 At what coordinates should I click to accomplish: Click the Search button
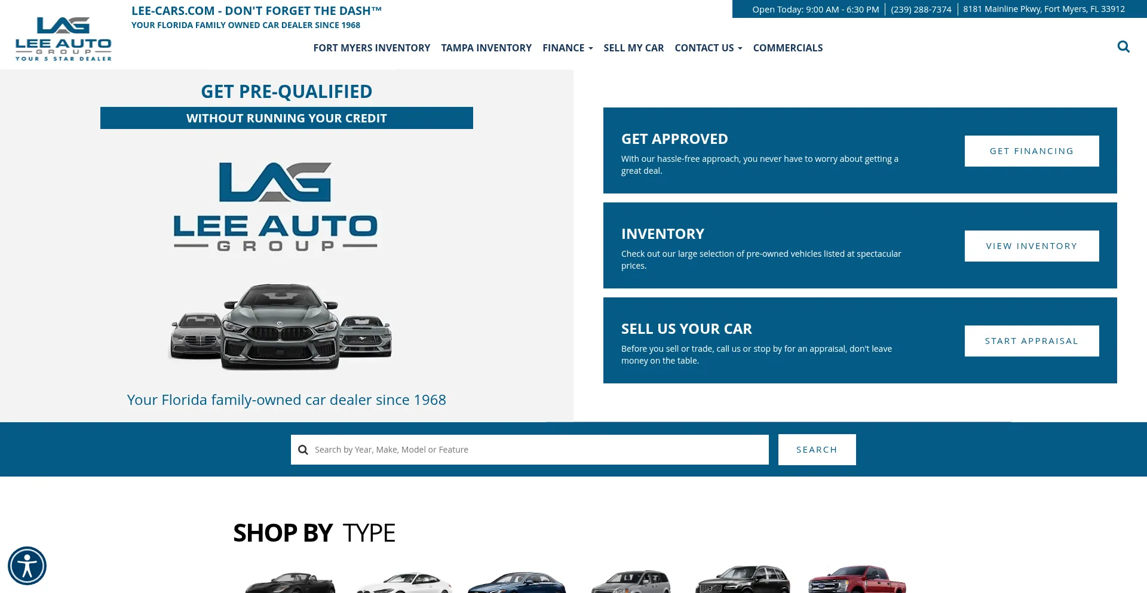pyautogui.click(x=817, y=450)
